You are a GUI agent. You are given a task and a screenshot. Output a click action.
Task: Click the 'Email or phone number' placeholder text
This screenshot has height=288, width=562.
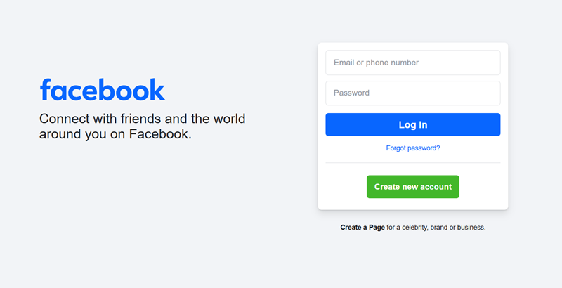(x=376, y=63)
